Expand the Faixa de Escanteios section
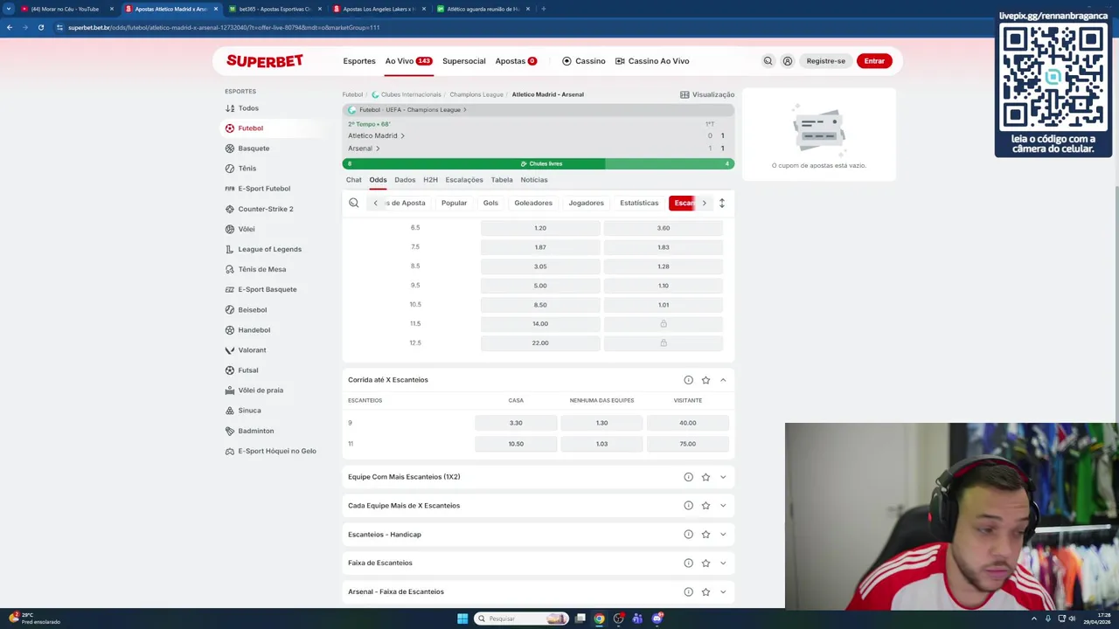The height and width of the screenshot is (629, 1119). pyautogui.click(x=723, y=563)
